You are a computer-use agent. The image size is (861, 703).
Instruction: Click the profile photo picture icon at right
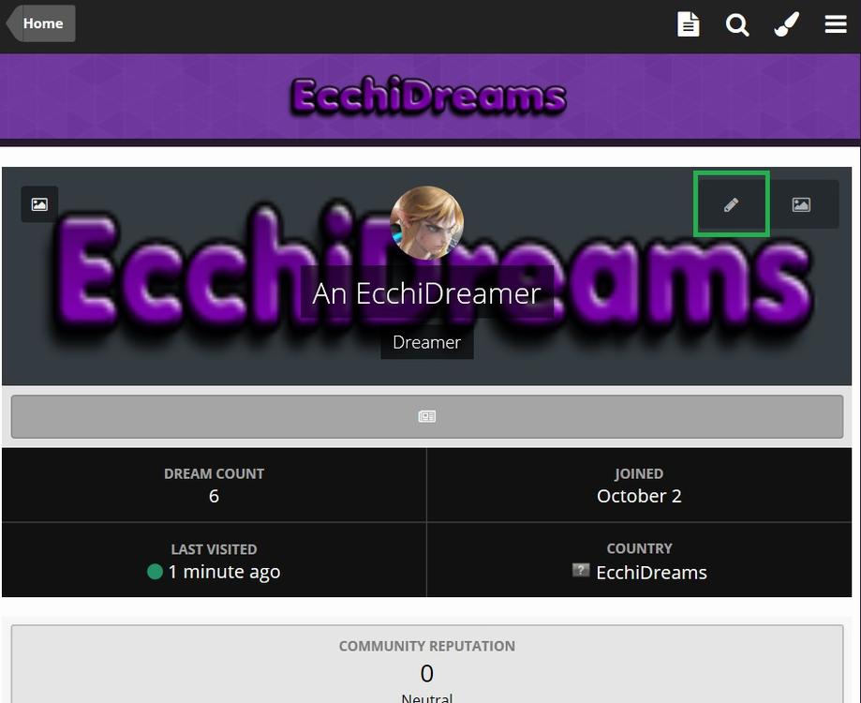coord(801,204)
